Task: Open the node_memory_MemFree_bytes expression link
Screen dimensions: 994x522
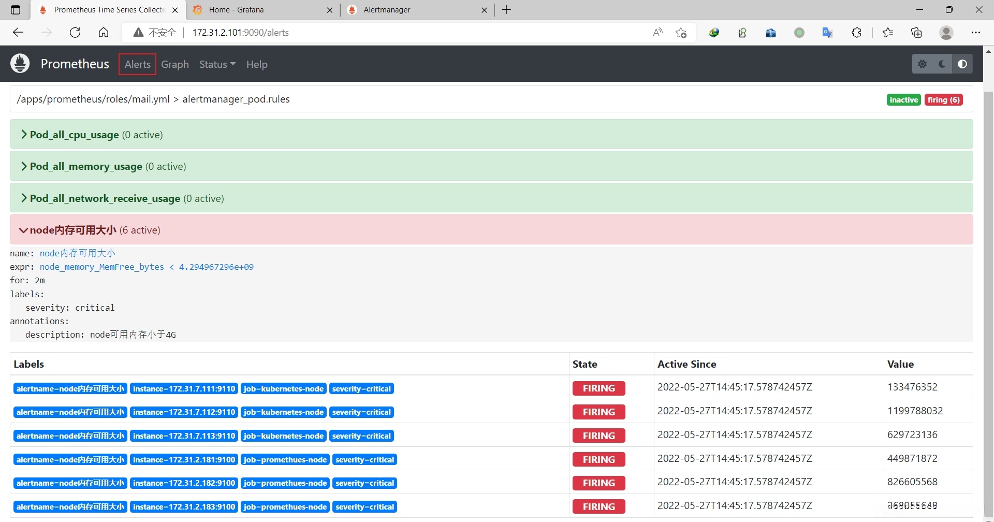Action: click(x=147, y=267)
